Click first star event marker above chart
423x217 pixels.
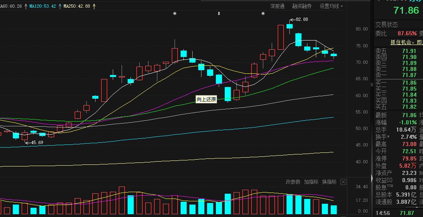[x=175, y=14]
